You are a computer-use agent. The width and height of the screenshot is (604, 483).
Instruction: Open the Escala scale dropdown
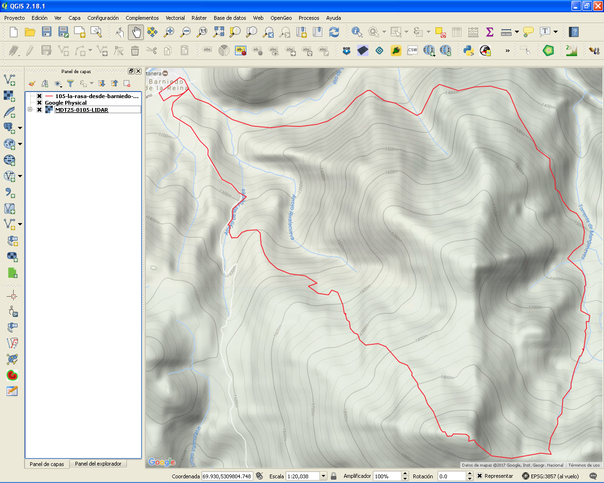pos(323,476)
